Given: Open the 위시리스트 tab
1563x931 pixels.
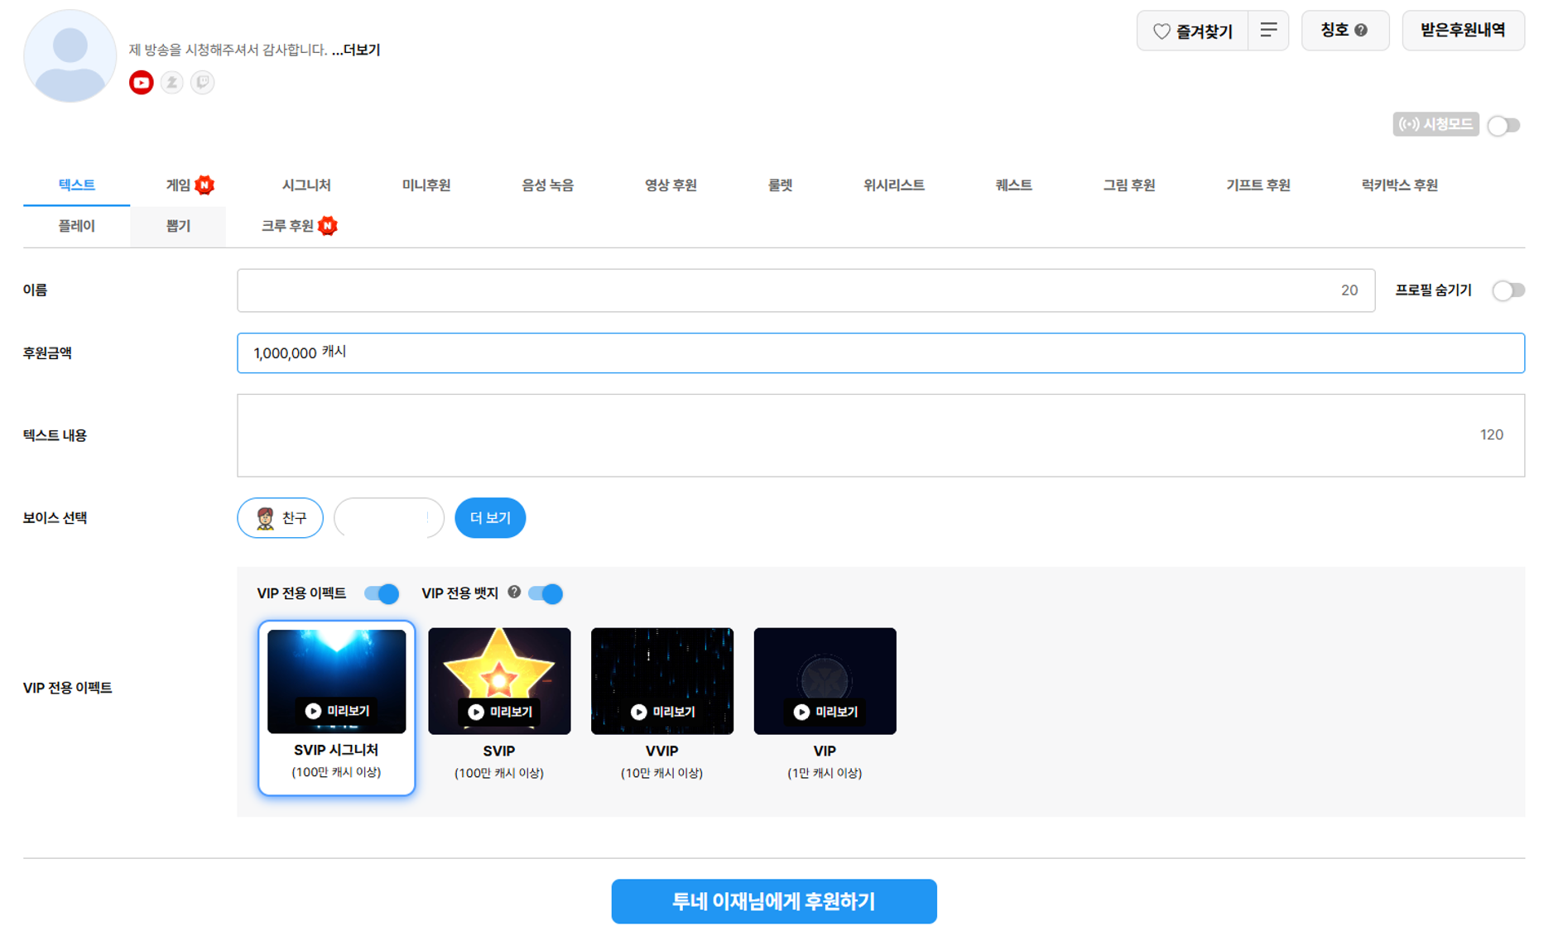Looking at the screenshot, I should [894, 185].
